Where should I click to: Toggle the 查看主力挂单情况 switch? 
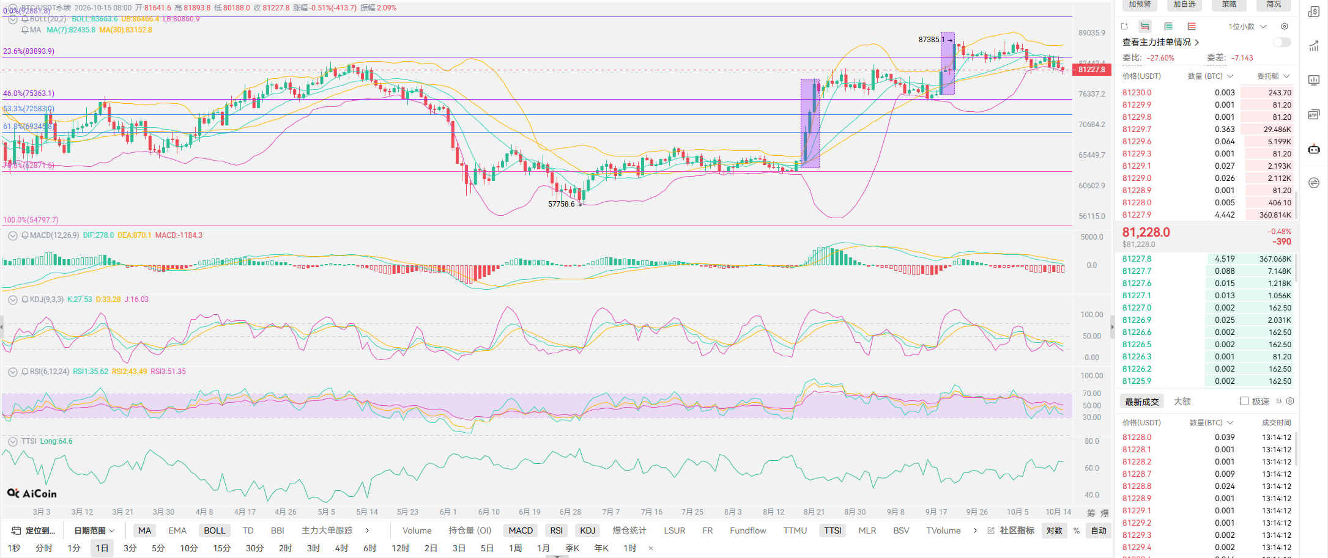[1282, 42]
